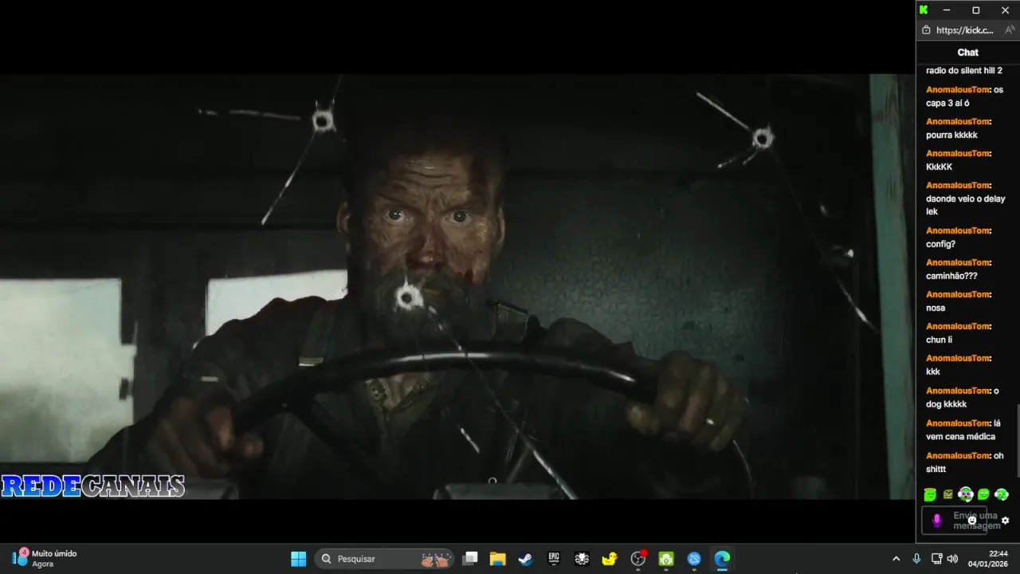Click the 'radio do silent hill 2' message text
The height and width of the screenshot is (574, 1020).
point(963,71)
